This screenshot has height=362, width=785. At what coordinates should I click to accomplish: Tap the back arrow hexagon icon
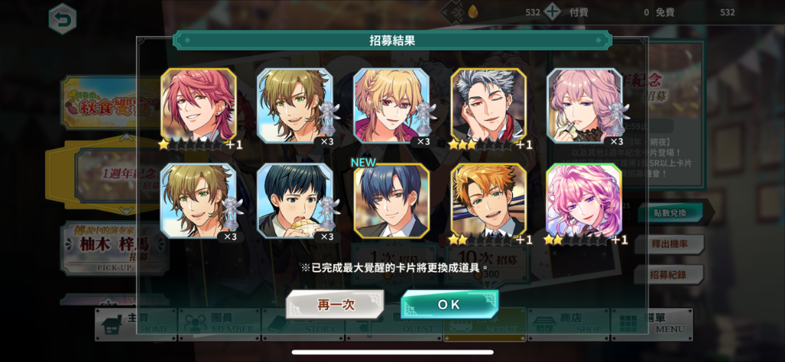click(63, 19)
